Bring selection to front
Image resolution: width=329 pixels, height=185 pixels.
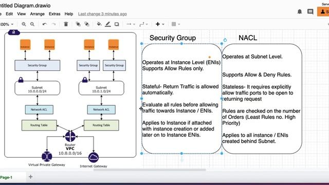coord(78,24)
